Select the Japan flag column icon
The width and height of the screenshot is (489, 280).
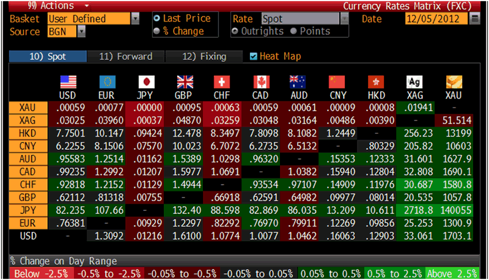click(x=145, y=83)
